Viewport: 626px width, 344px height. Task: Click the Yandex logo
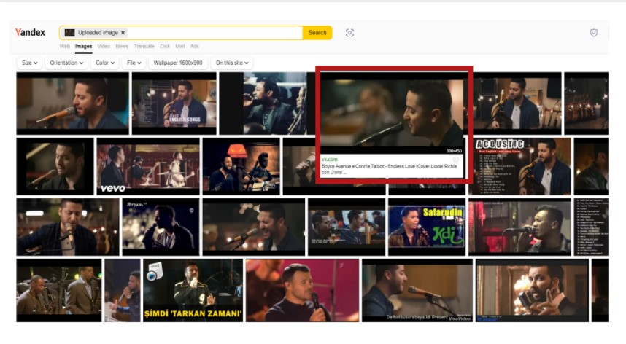tap(31, 32)
